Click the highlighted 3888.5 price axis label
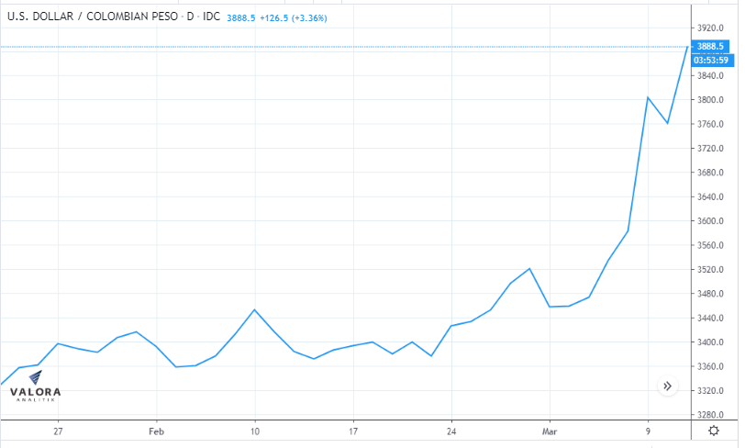 713,47
